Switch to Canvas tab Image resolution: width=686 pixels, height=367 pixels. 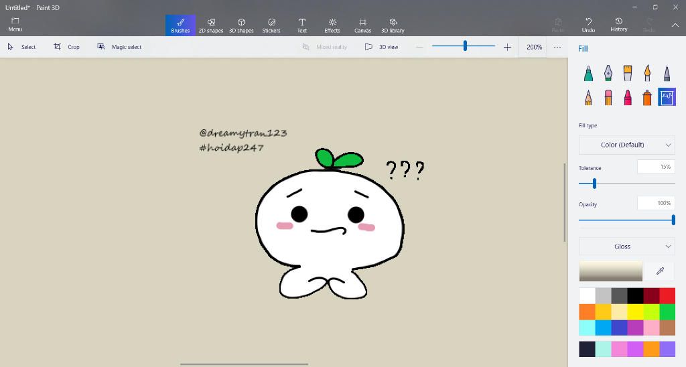point(362,25)
